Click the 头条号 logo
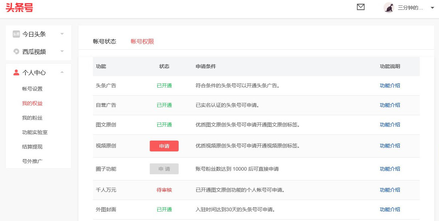This screenshot has width=439, height=221. [19, 7]
